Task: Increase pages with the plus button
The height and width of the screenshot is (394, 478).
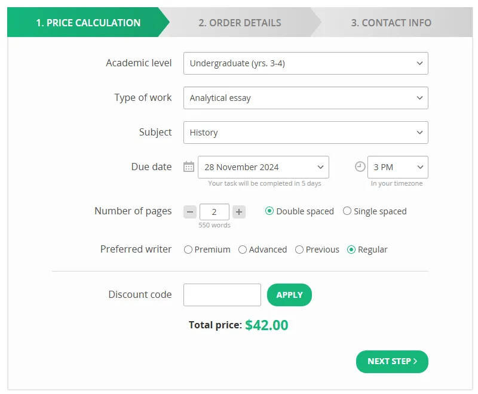Action: [x=239, y=211]
